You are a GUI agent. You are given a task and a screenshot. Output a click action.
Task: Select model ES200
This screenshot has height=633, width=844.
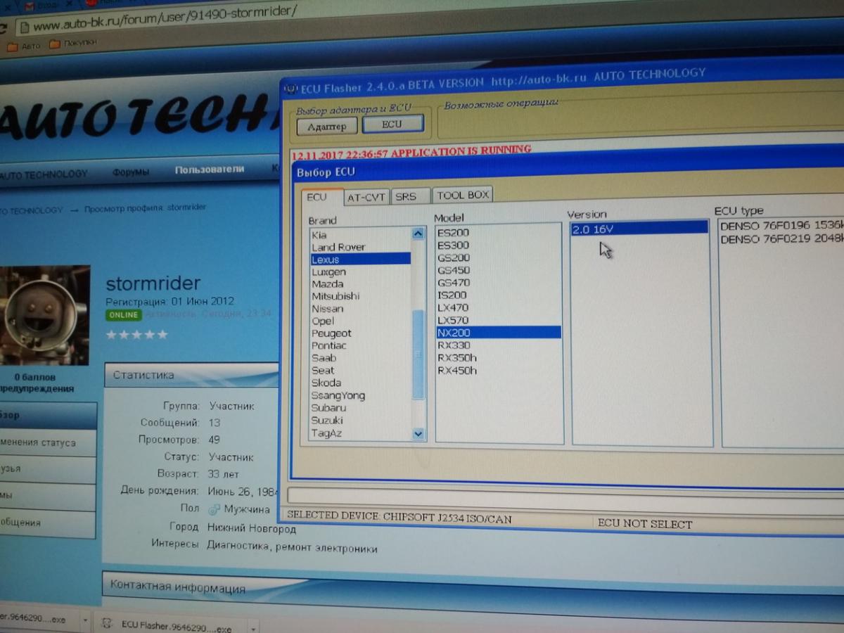coord(453,232)
